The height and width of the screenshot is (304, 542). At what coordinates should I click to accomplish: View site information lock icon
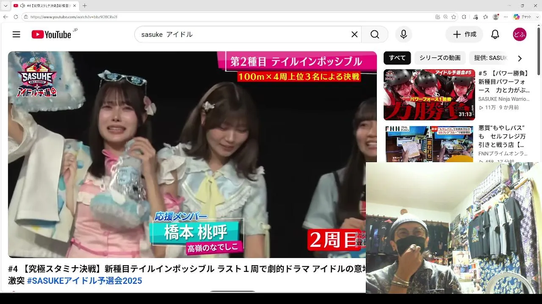tap(26, 17)
